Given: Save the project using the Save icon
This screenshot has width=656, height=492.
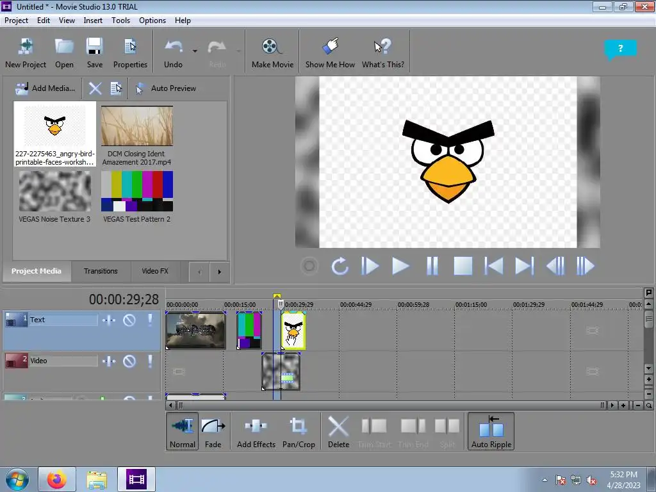Looking at the screenshot, I should [x=95, y=53].
